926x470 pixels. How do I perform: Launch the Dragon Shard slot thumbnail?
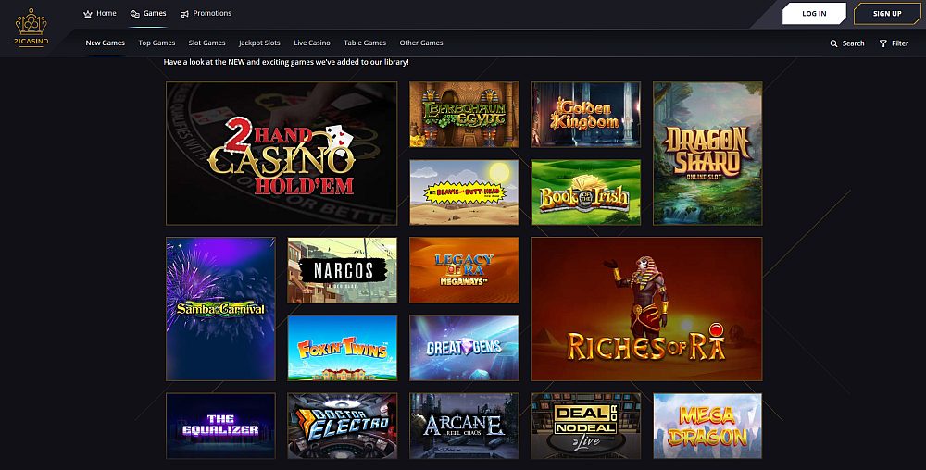pyautogui.click(x=707, y=154)
